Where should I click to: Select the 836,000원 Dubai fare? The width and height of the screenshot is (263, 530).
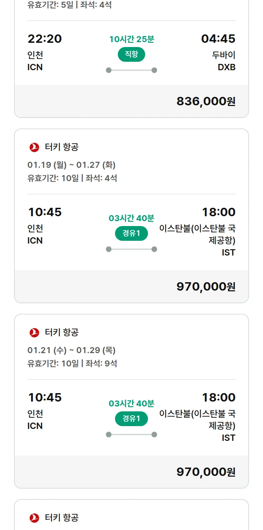click(x=206, y=101)
